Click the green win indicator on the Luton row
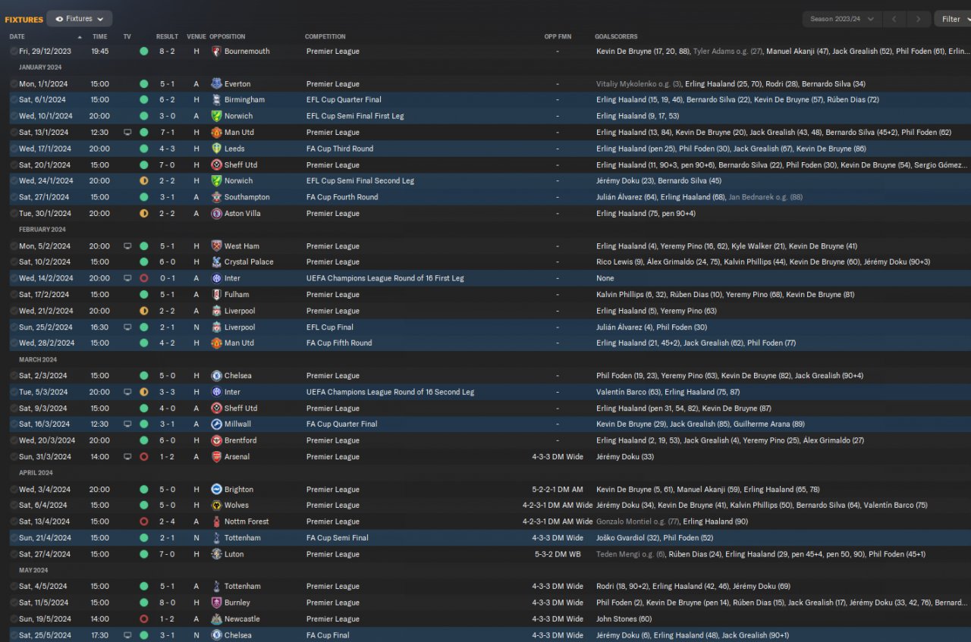This screenshot has height=642, width=971. click(x=144, y=554)
